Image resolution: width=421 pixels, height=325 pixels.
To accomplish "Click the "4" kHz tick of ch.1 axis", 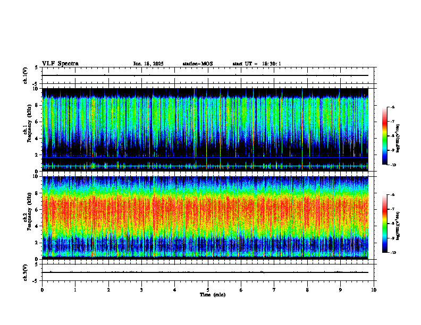I will (37, 139).
